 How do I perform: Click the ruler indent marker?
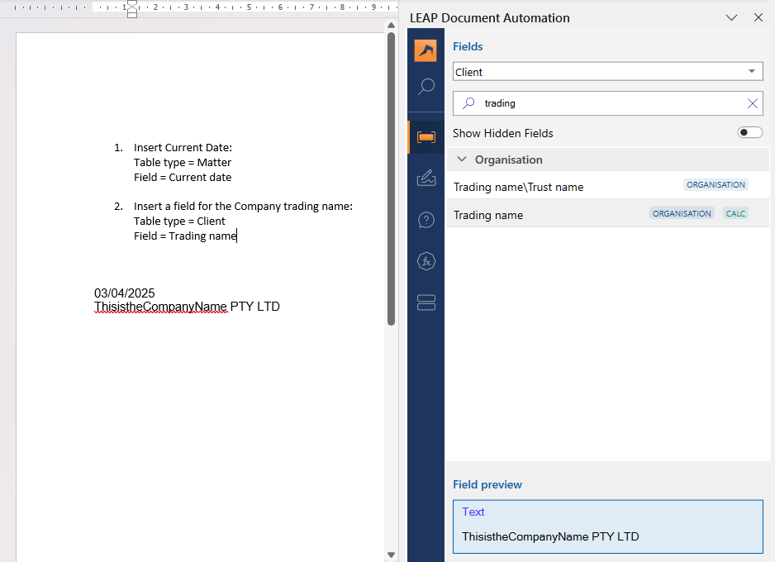click(131, 9)
